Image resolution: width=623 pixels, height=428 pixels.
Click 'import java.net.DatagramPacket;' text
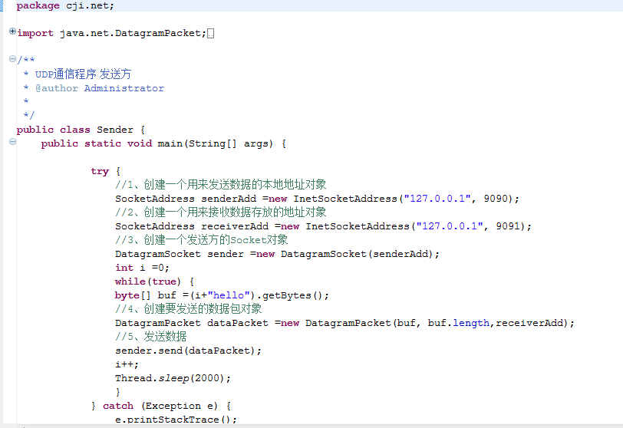112,33
